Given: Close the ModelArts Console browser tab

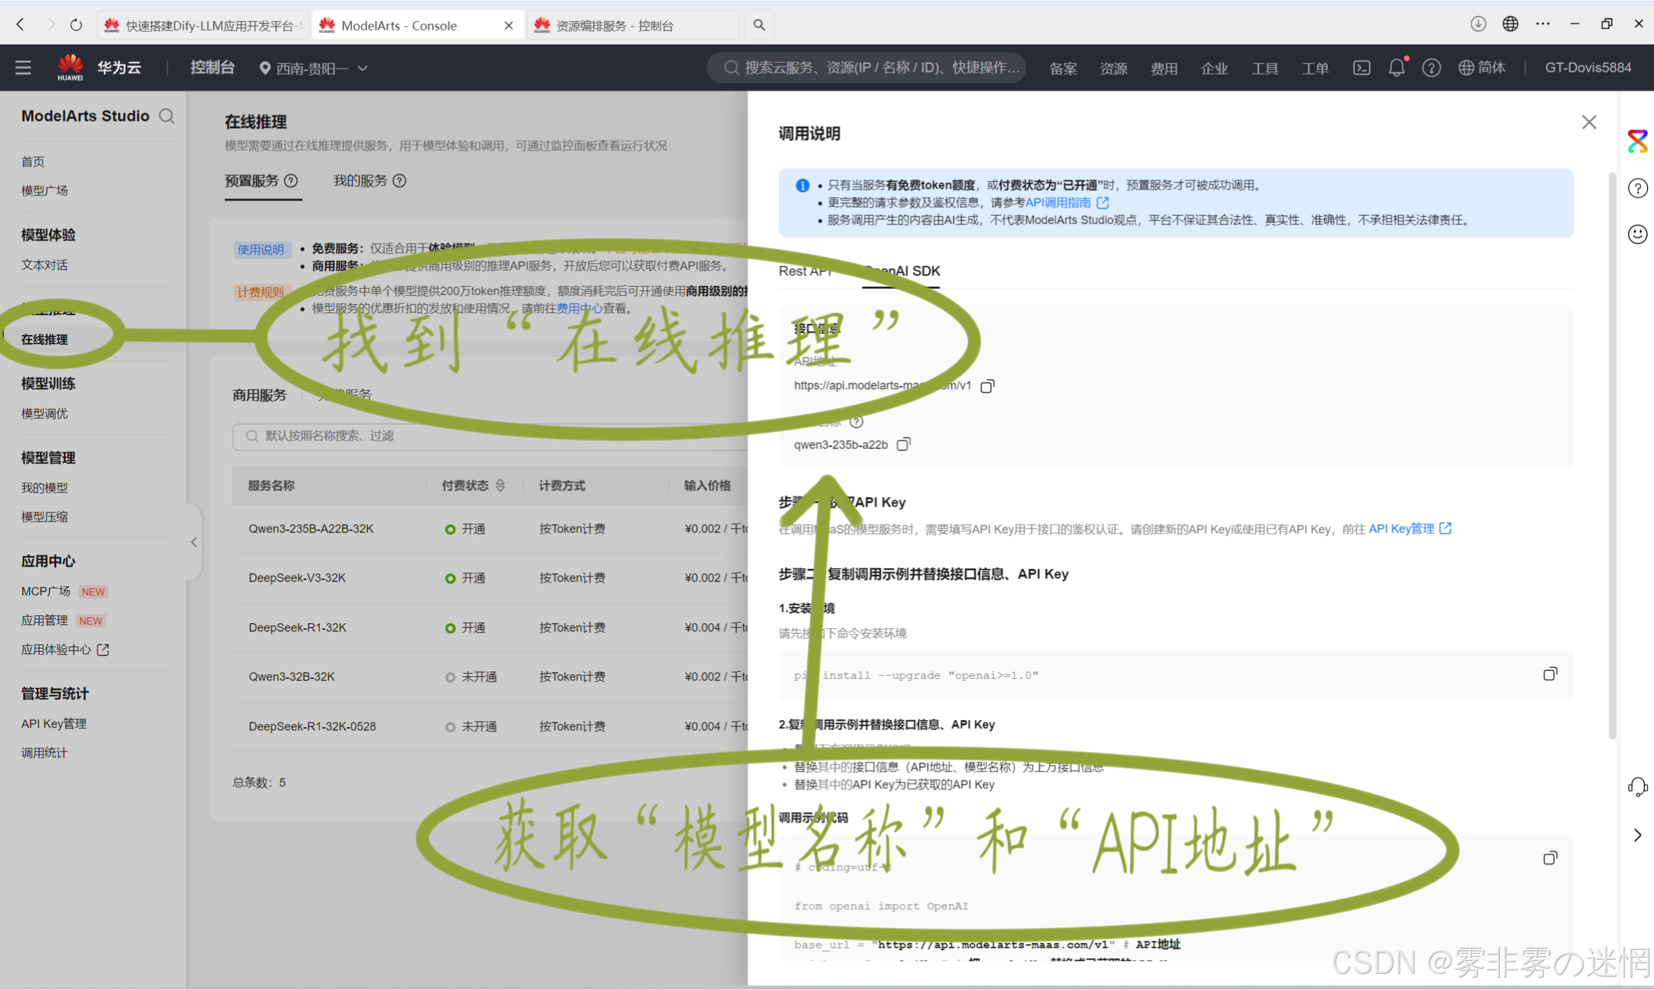Looking at the screenshot, I should click(508, 25).
